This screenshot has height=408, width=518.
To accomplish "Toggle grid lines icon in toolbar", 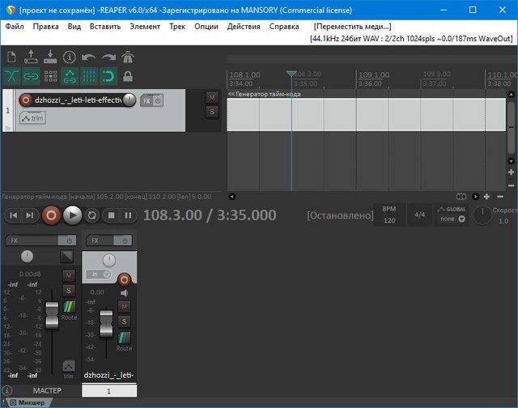I will point(89,76).
